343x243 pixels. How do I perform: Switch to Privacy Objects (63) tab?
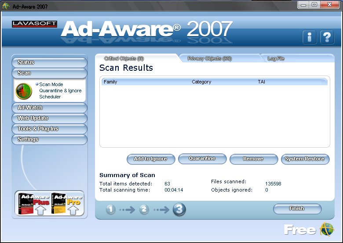coord(210,58)
